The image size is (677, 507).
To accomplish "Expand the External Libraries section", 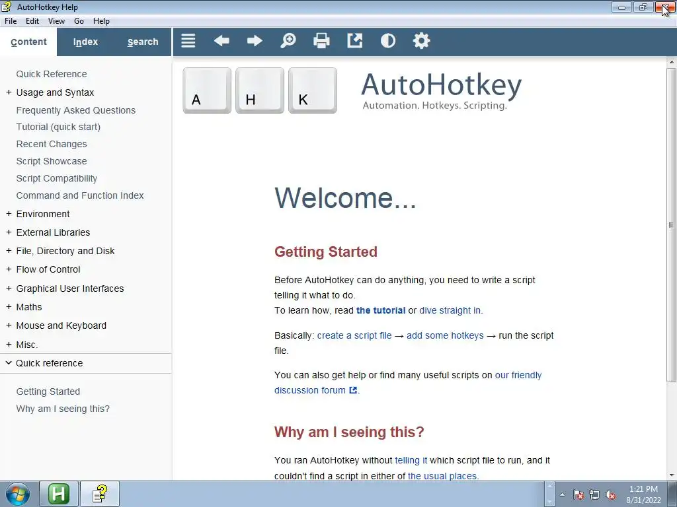I will point(9,232).
